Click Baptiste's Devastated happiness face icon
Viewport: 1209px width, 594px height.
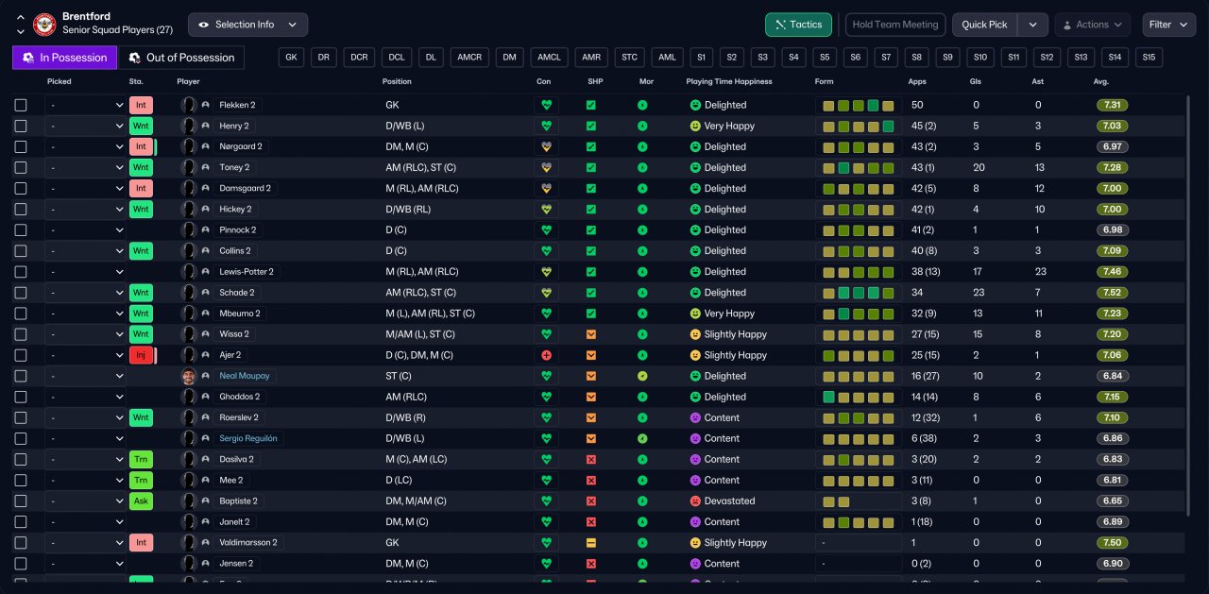(695, 501)
